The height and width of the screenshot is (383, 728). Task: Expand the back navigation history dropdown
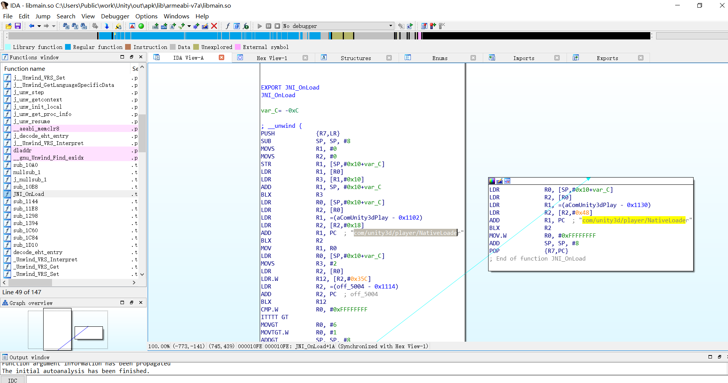(39, 26)
